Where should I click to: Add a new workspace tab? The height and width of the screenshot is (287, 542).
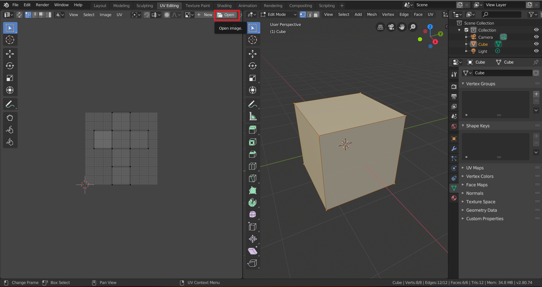click(x=341, y=5)
